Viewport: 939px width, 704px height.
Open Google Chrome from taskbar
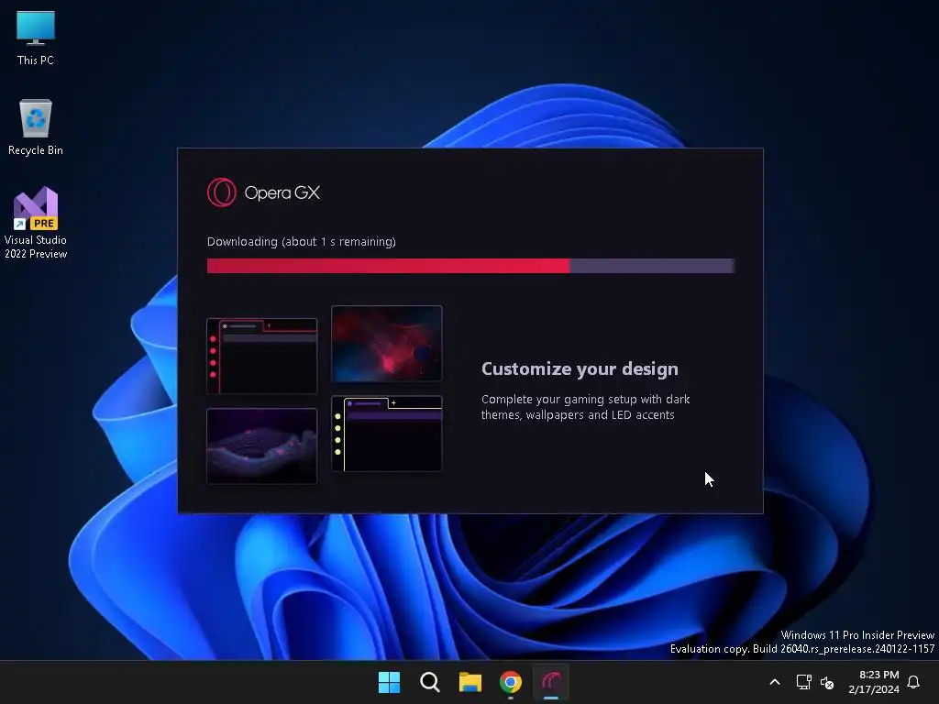click(510, 682)
